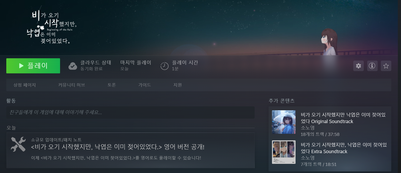Screen dimensions: 401x173
Task: Click the 마지막 플레이 status label
Action: coord(136,63)
